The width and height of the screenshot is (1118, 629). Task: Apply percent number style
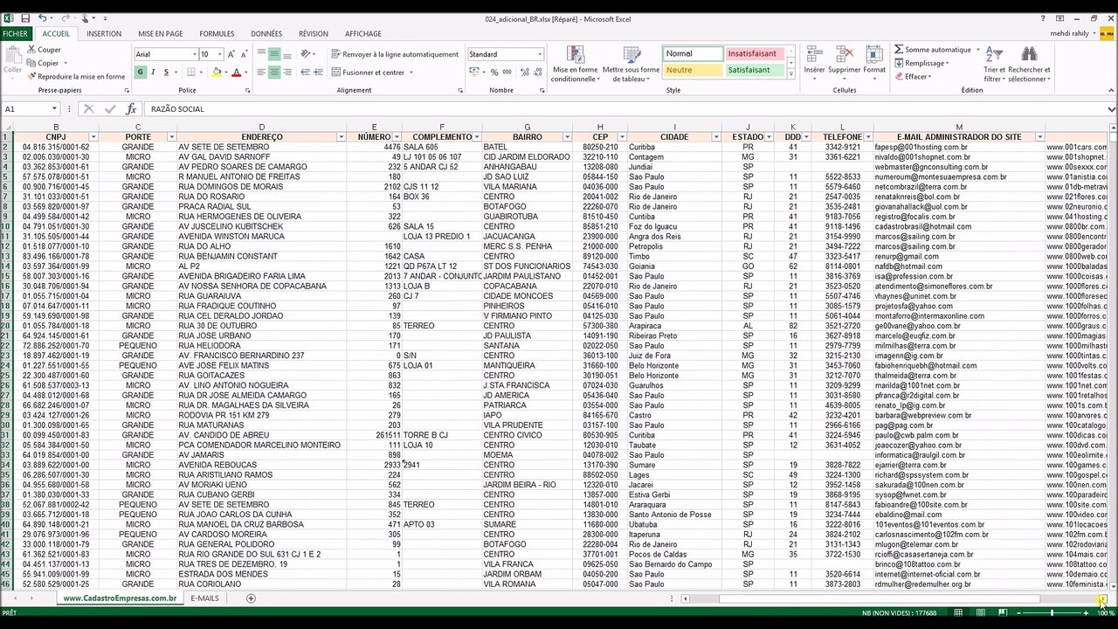[494, 73]
